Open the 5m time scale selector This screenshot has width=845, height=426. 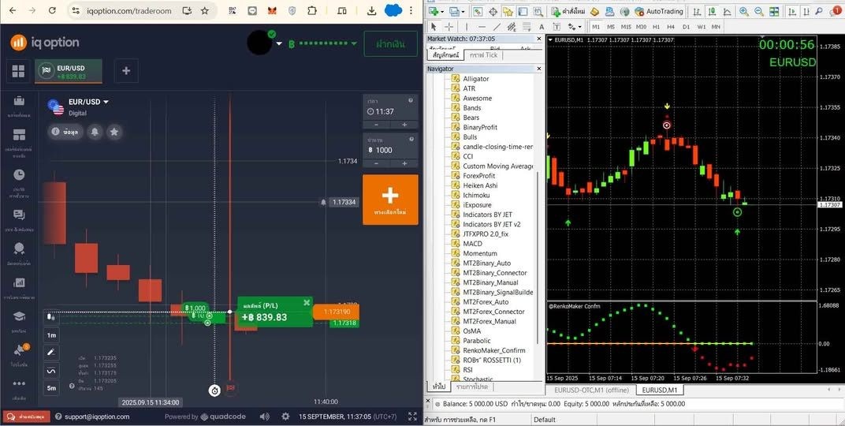pos(51,387)
